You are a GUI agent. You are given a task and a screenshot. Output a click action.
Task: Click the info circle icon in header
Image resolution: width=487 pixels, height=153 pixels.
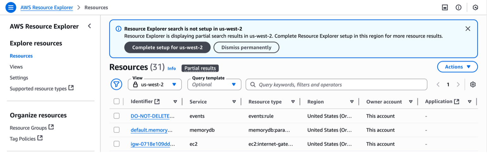(x=459, y=7)
